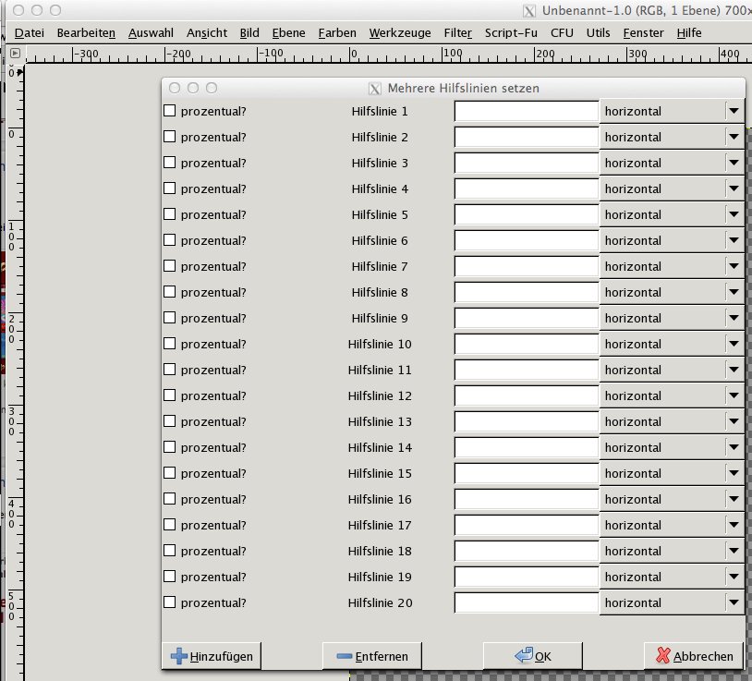The width and height of the screenshot is (752, 681).
Task: Check prozentual option for Hilfslinie 14
Action: pos(170,447)
